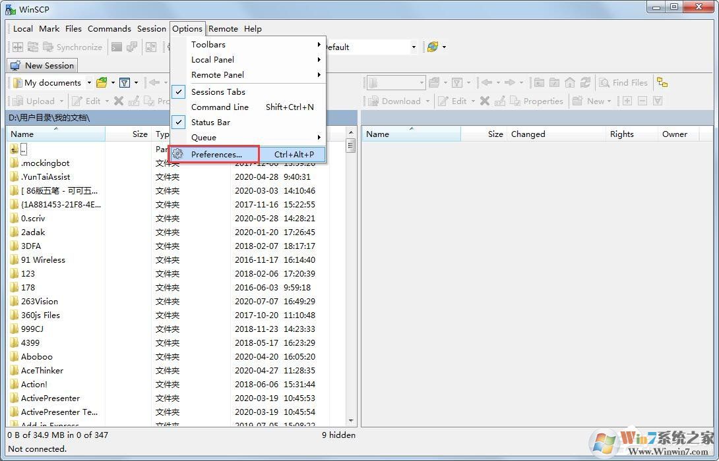Image resolution: width=719 pixels, height=461 pixels.
Task: Click the open terminal console icon
Action: (x=117, y=47)
